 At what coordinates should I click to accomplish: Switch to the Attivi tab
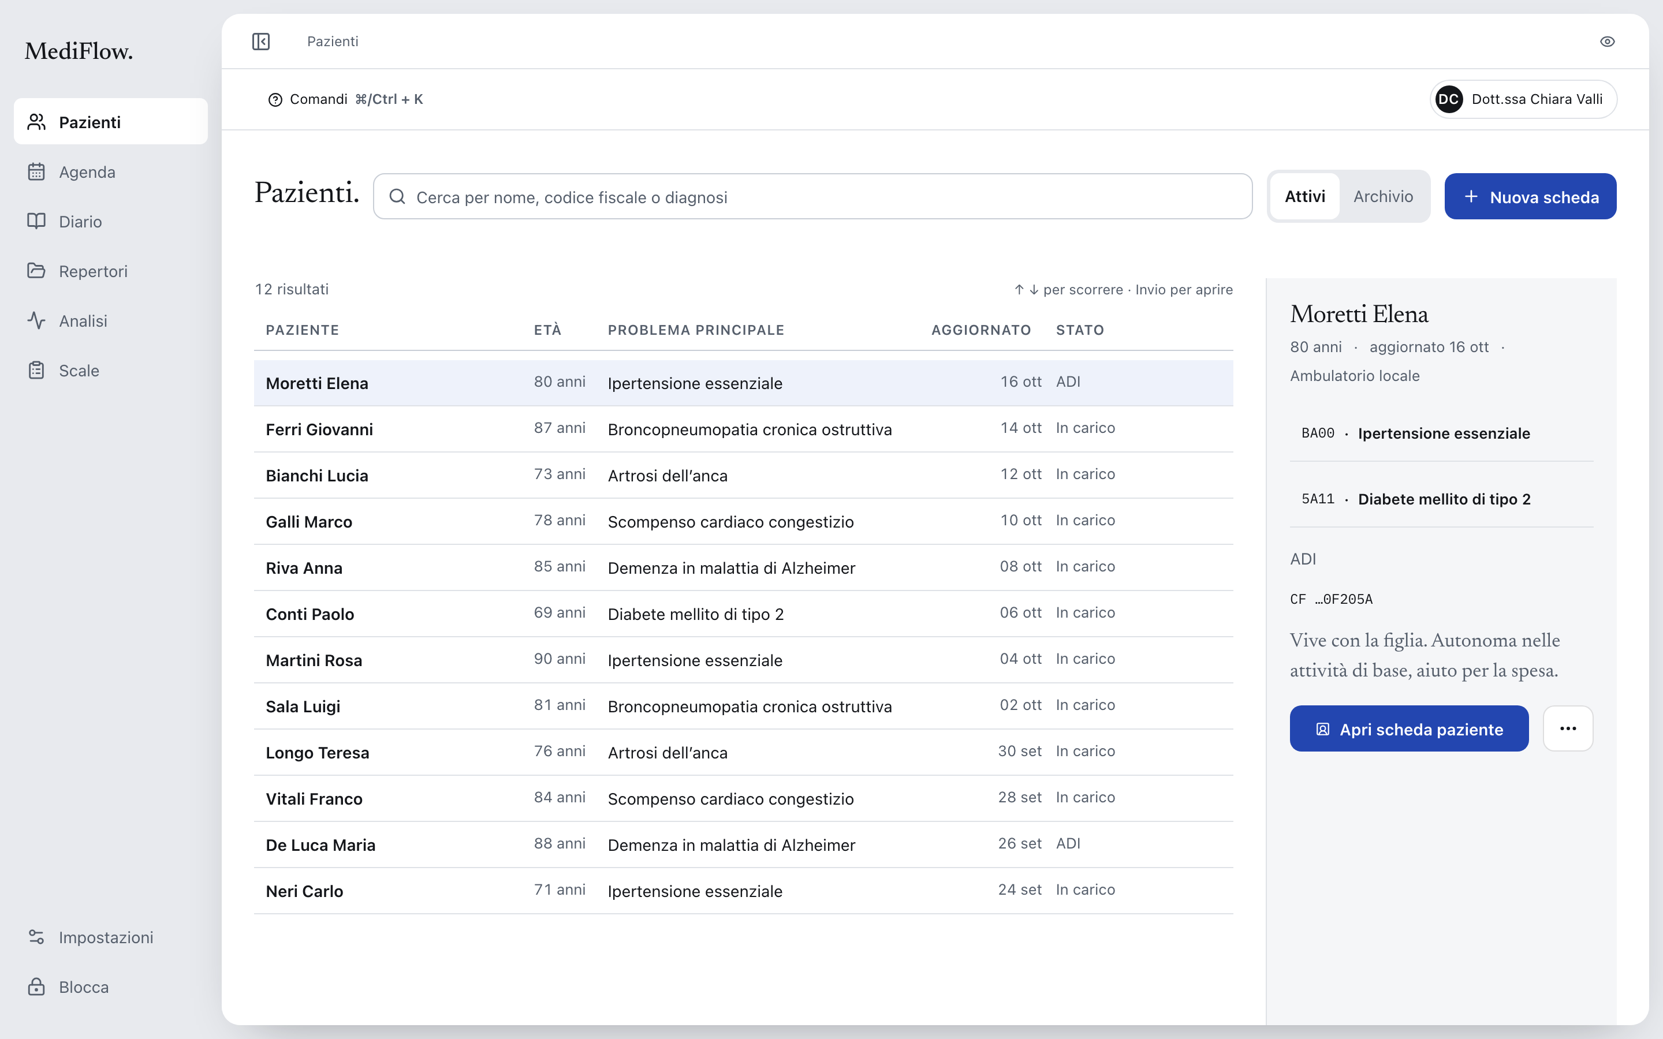click(1304, 196)
